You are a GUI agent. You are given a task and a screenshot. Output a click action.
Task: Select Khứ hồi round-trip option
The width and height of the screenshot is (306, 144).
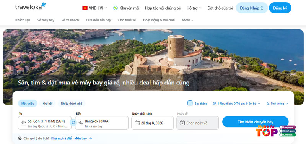47,104
